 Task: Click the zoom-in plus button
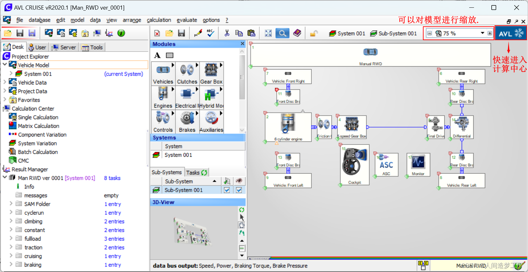[490, 33]
